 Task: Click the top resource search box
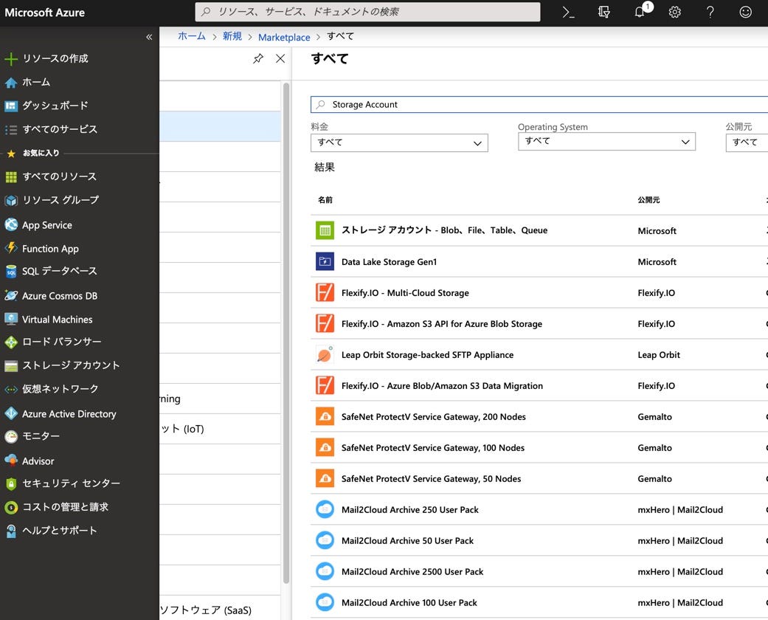[367, 12]
